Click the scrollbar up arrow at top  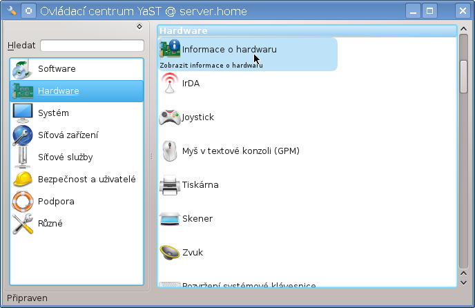tap(463, 29)
